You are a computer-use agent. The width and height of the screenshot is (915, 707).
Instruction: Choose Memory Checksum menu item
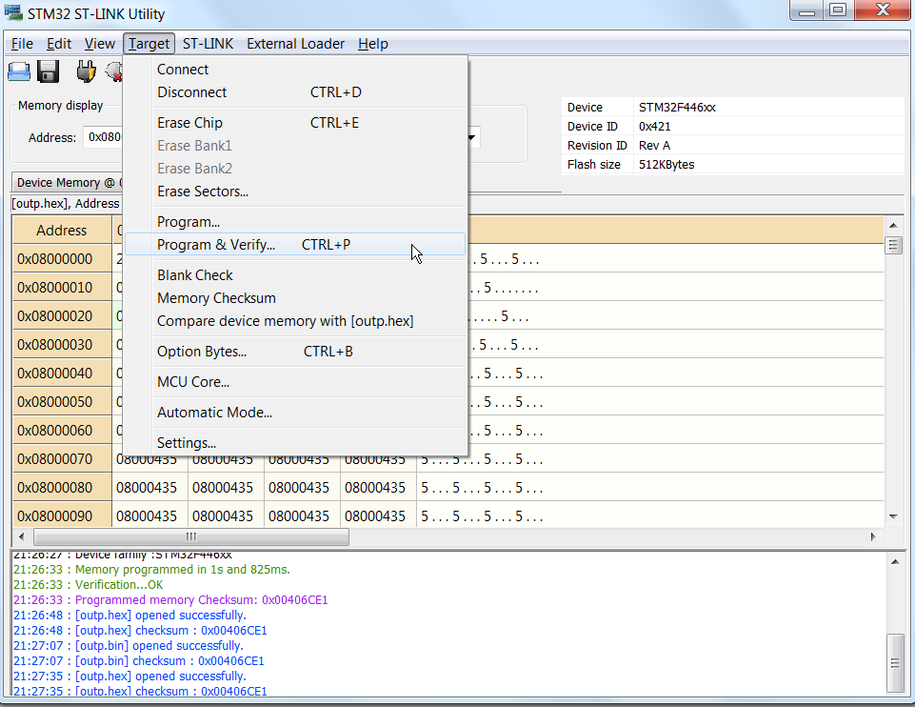[x=216, y=298]
